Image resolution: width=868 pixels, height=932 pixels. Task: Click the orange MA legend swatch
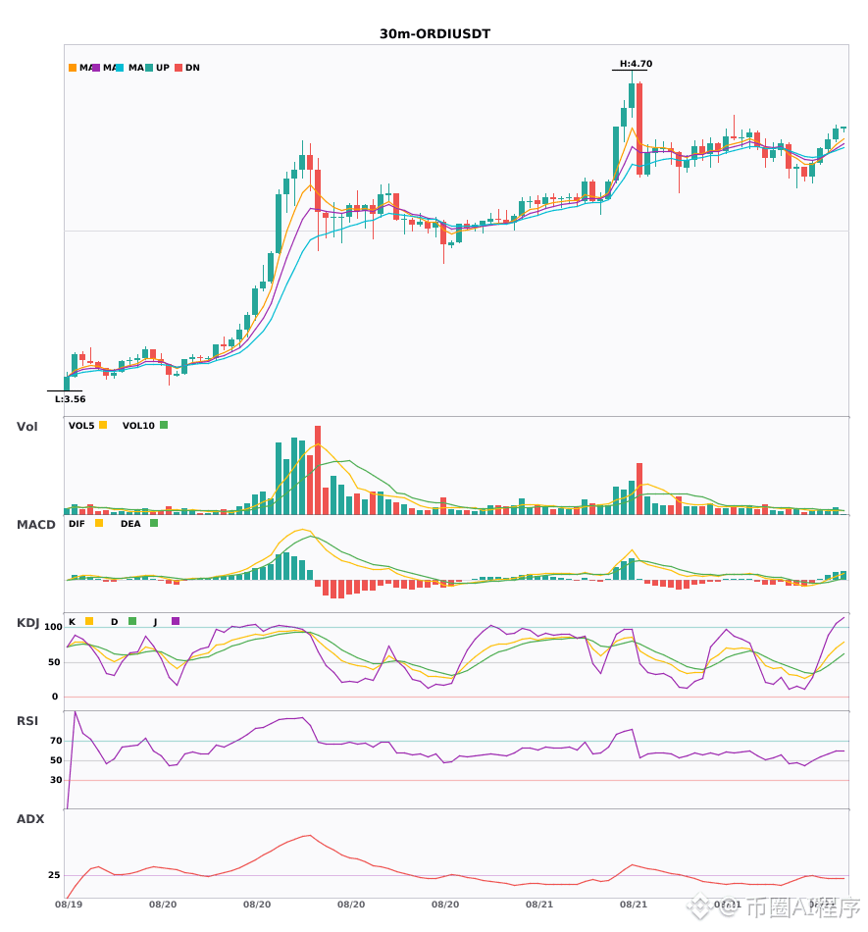pyautogui.click(x=73, y=68)
